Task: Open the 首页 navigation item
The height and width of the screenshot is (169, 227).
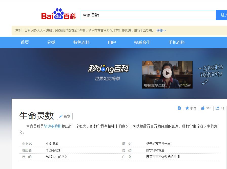Action: (25, 42)
